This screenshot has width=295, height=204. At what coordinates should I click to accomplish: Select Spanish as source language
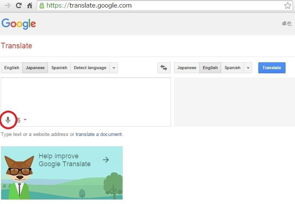[59, 68]
